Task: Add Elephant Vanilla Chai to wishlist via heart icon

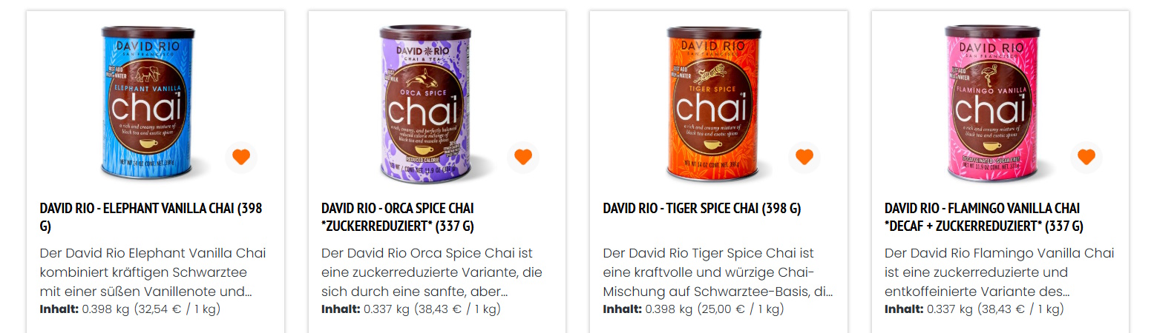Action: pyautogui.click(x=241, y=157)
